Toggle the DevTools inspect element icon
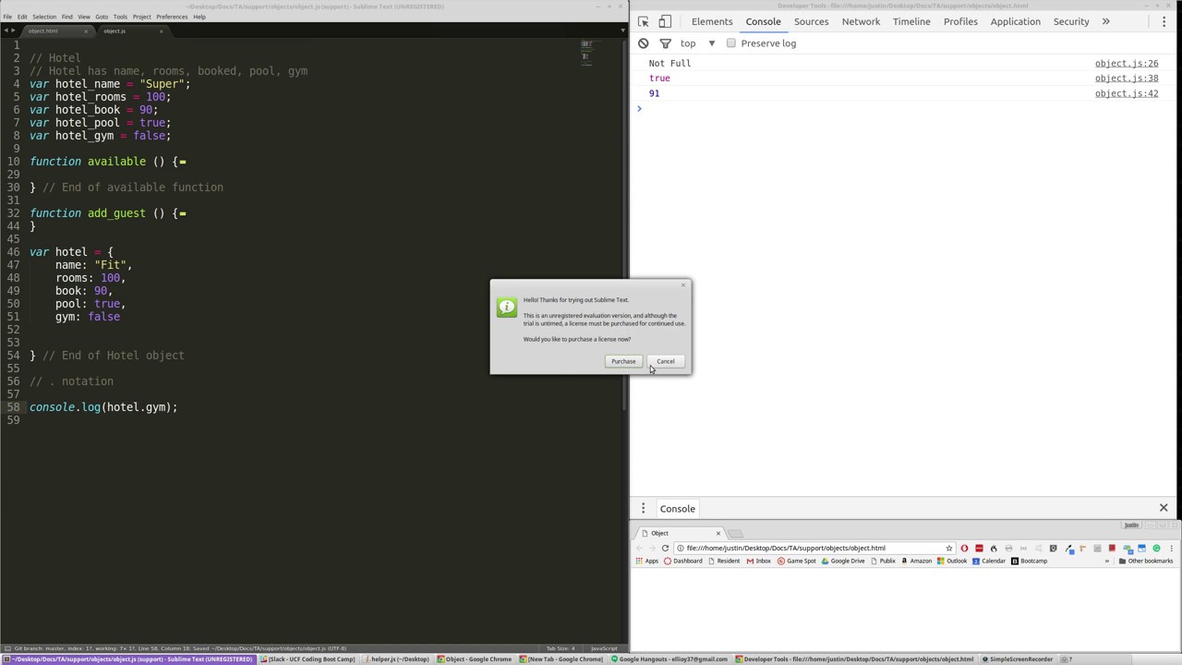Image resolution: width=1182 pixels, height=665 pixels. coord(644,21)
